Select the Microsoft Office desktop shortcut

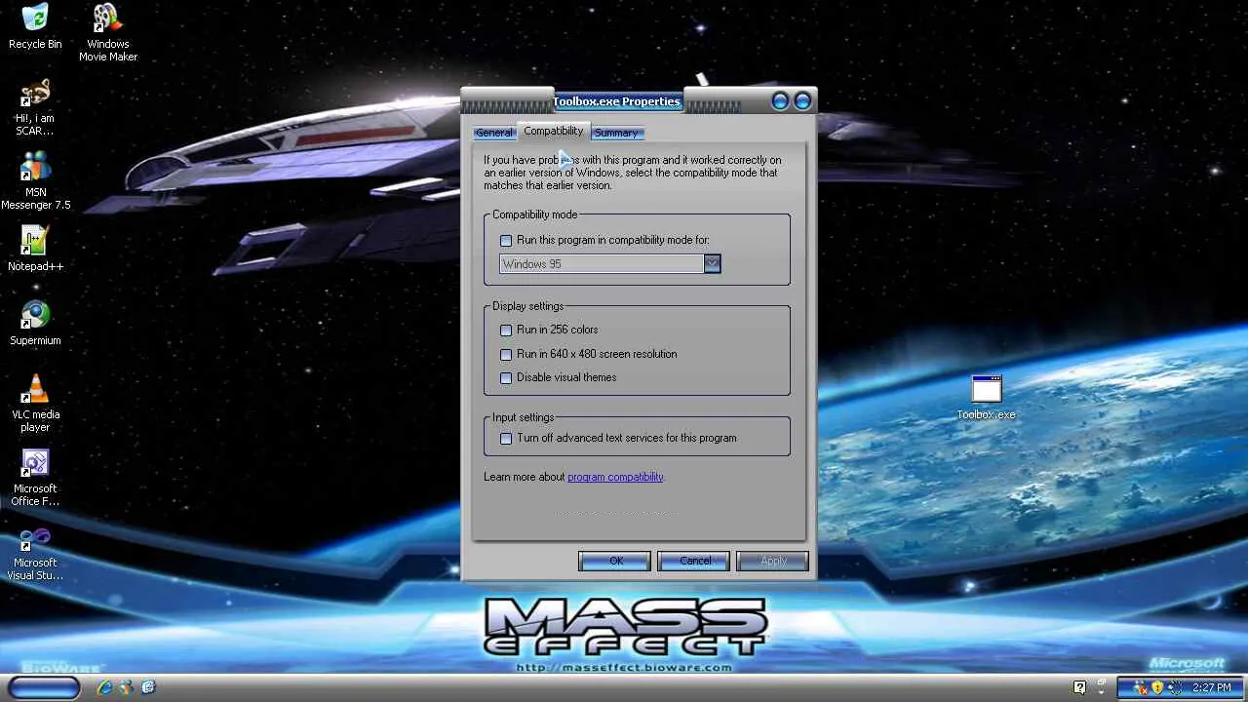[x=35, y=478]
